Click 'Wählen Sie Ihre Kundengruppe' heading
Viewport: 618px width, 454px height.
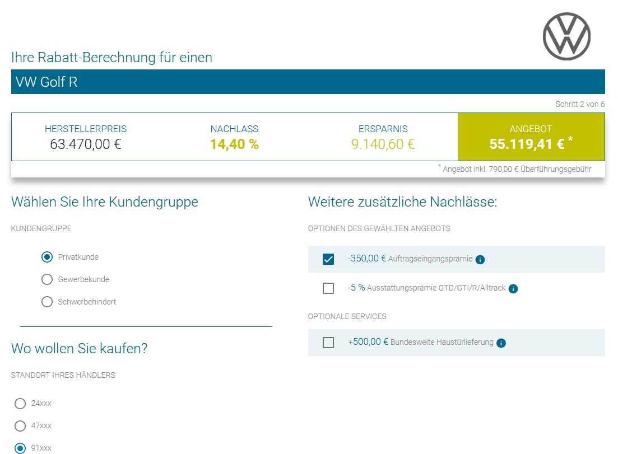(104, 202)
